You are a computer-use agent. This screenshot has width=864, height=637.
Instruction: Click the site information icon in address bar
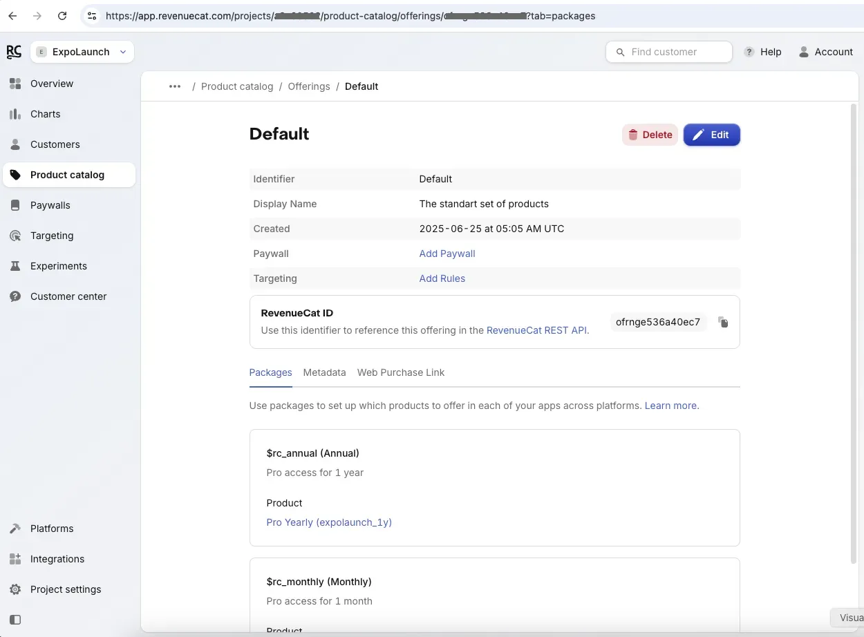click(91, 16)
